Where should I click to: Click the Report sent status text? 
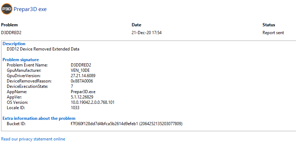pos(273,32)
